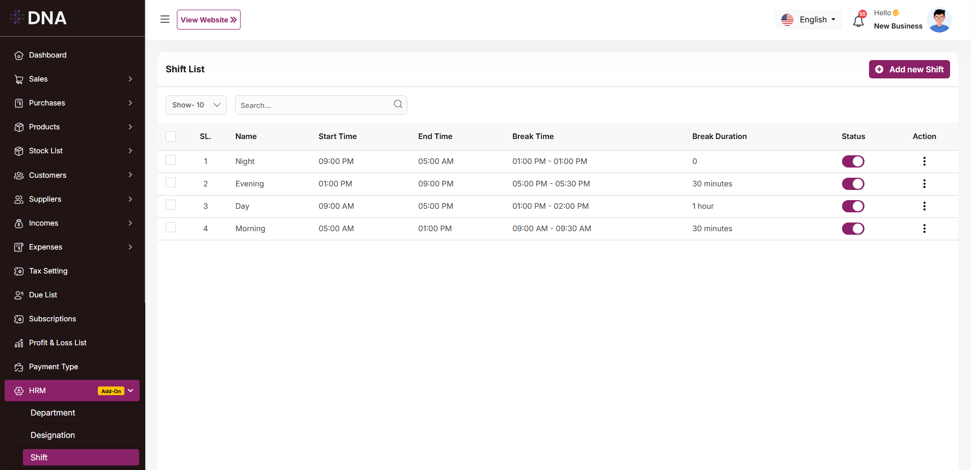Open action menu for Day shift
The height and width of the screenshot is (470, 972).
coord(924,206)
